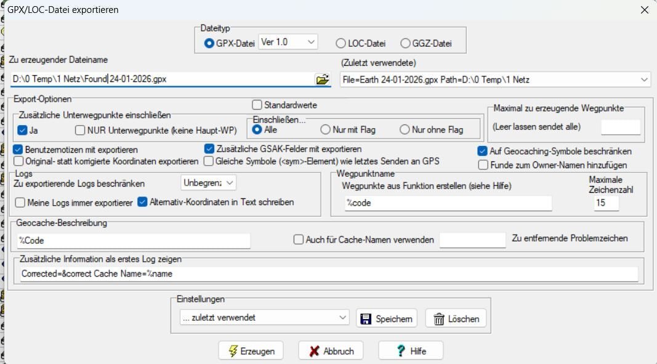Select Nur mit Flag radio option

pos(326,130)
